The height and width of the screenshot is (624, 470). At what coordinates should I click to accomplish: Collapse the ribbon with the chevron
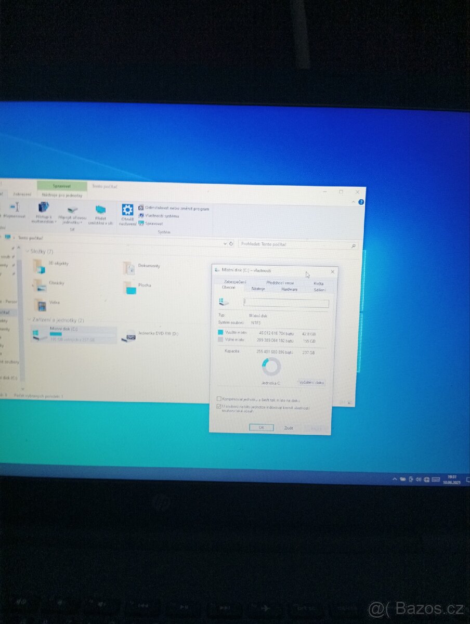click(355, 202)
